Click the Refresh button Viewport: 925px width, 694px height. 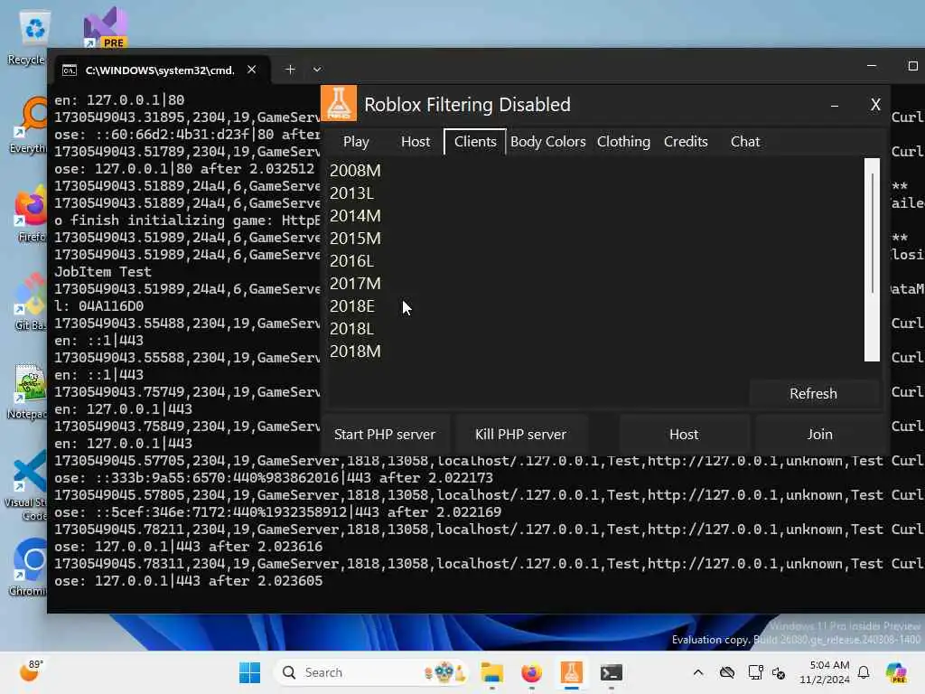pyautogui.click(x=813, y=394)
